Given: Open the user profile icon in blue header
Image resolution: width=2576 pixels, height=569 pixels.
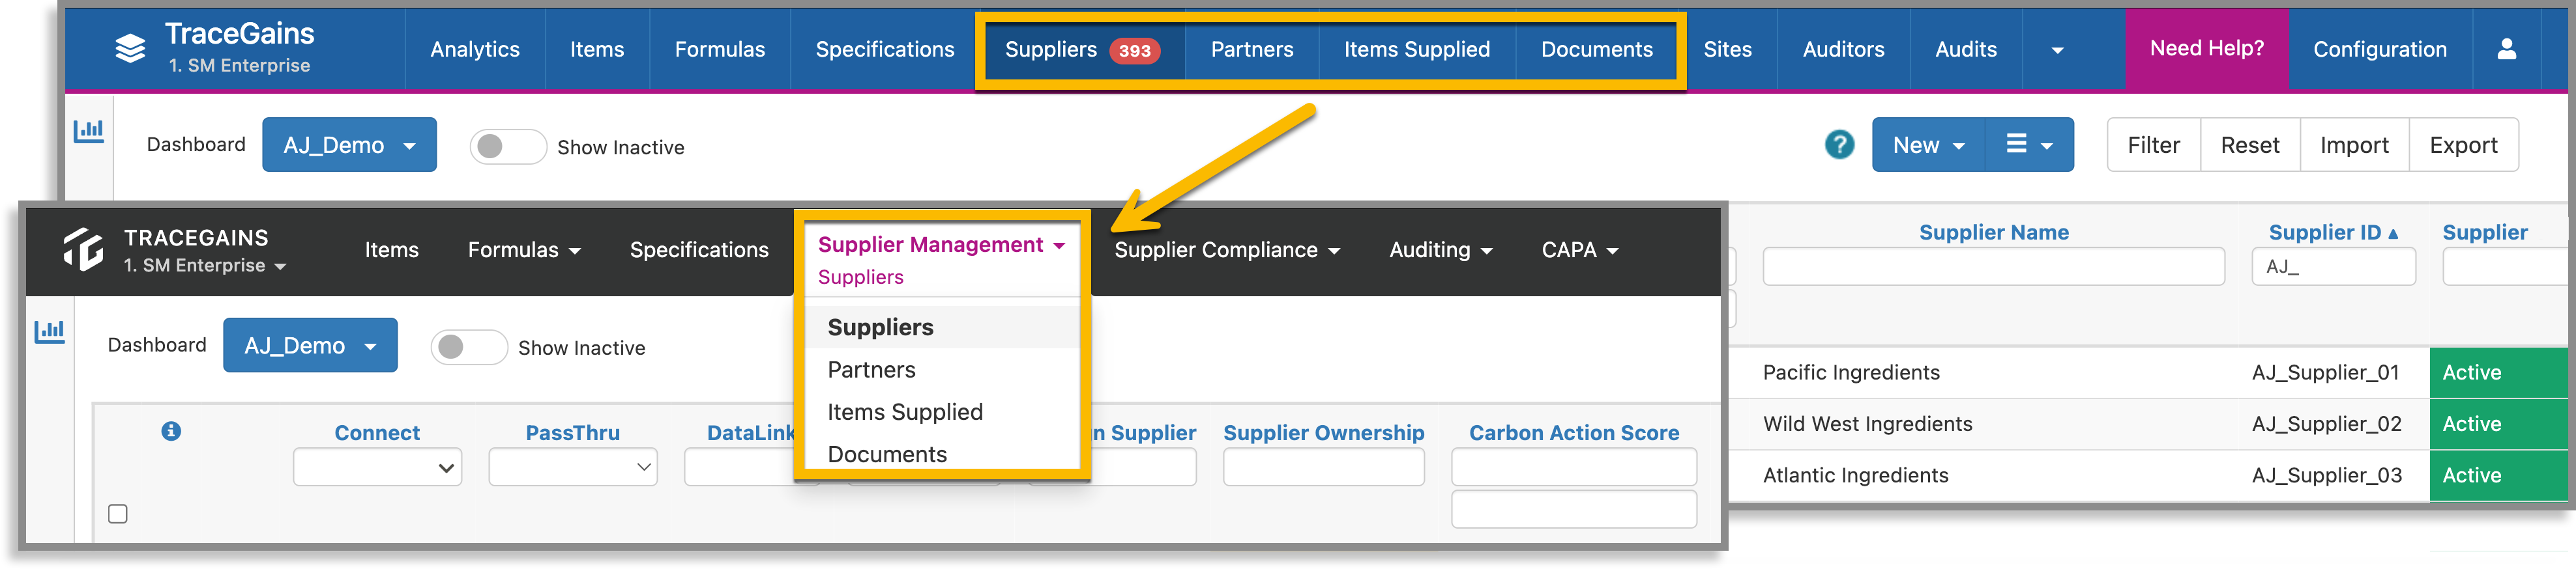Looking at the screenshot, I should tap(2506, 49).
